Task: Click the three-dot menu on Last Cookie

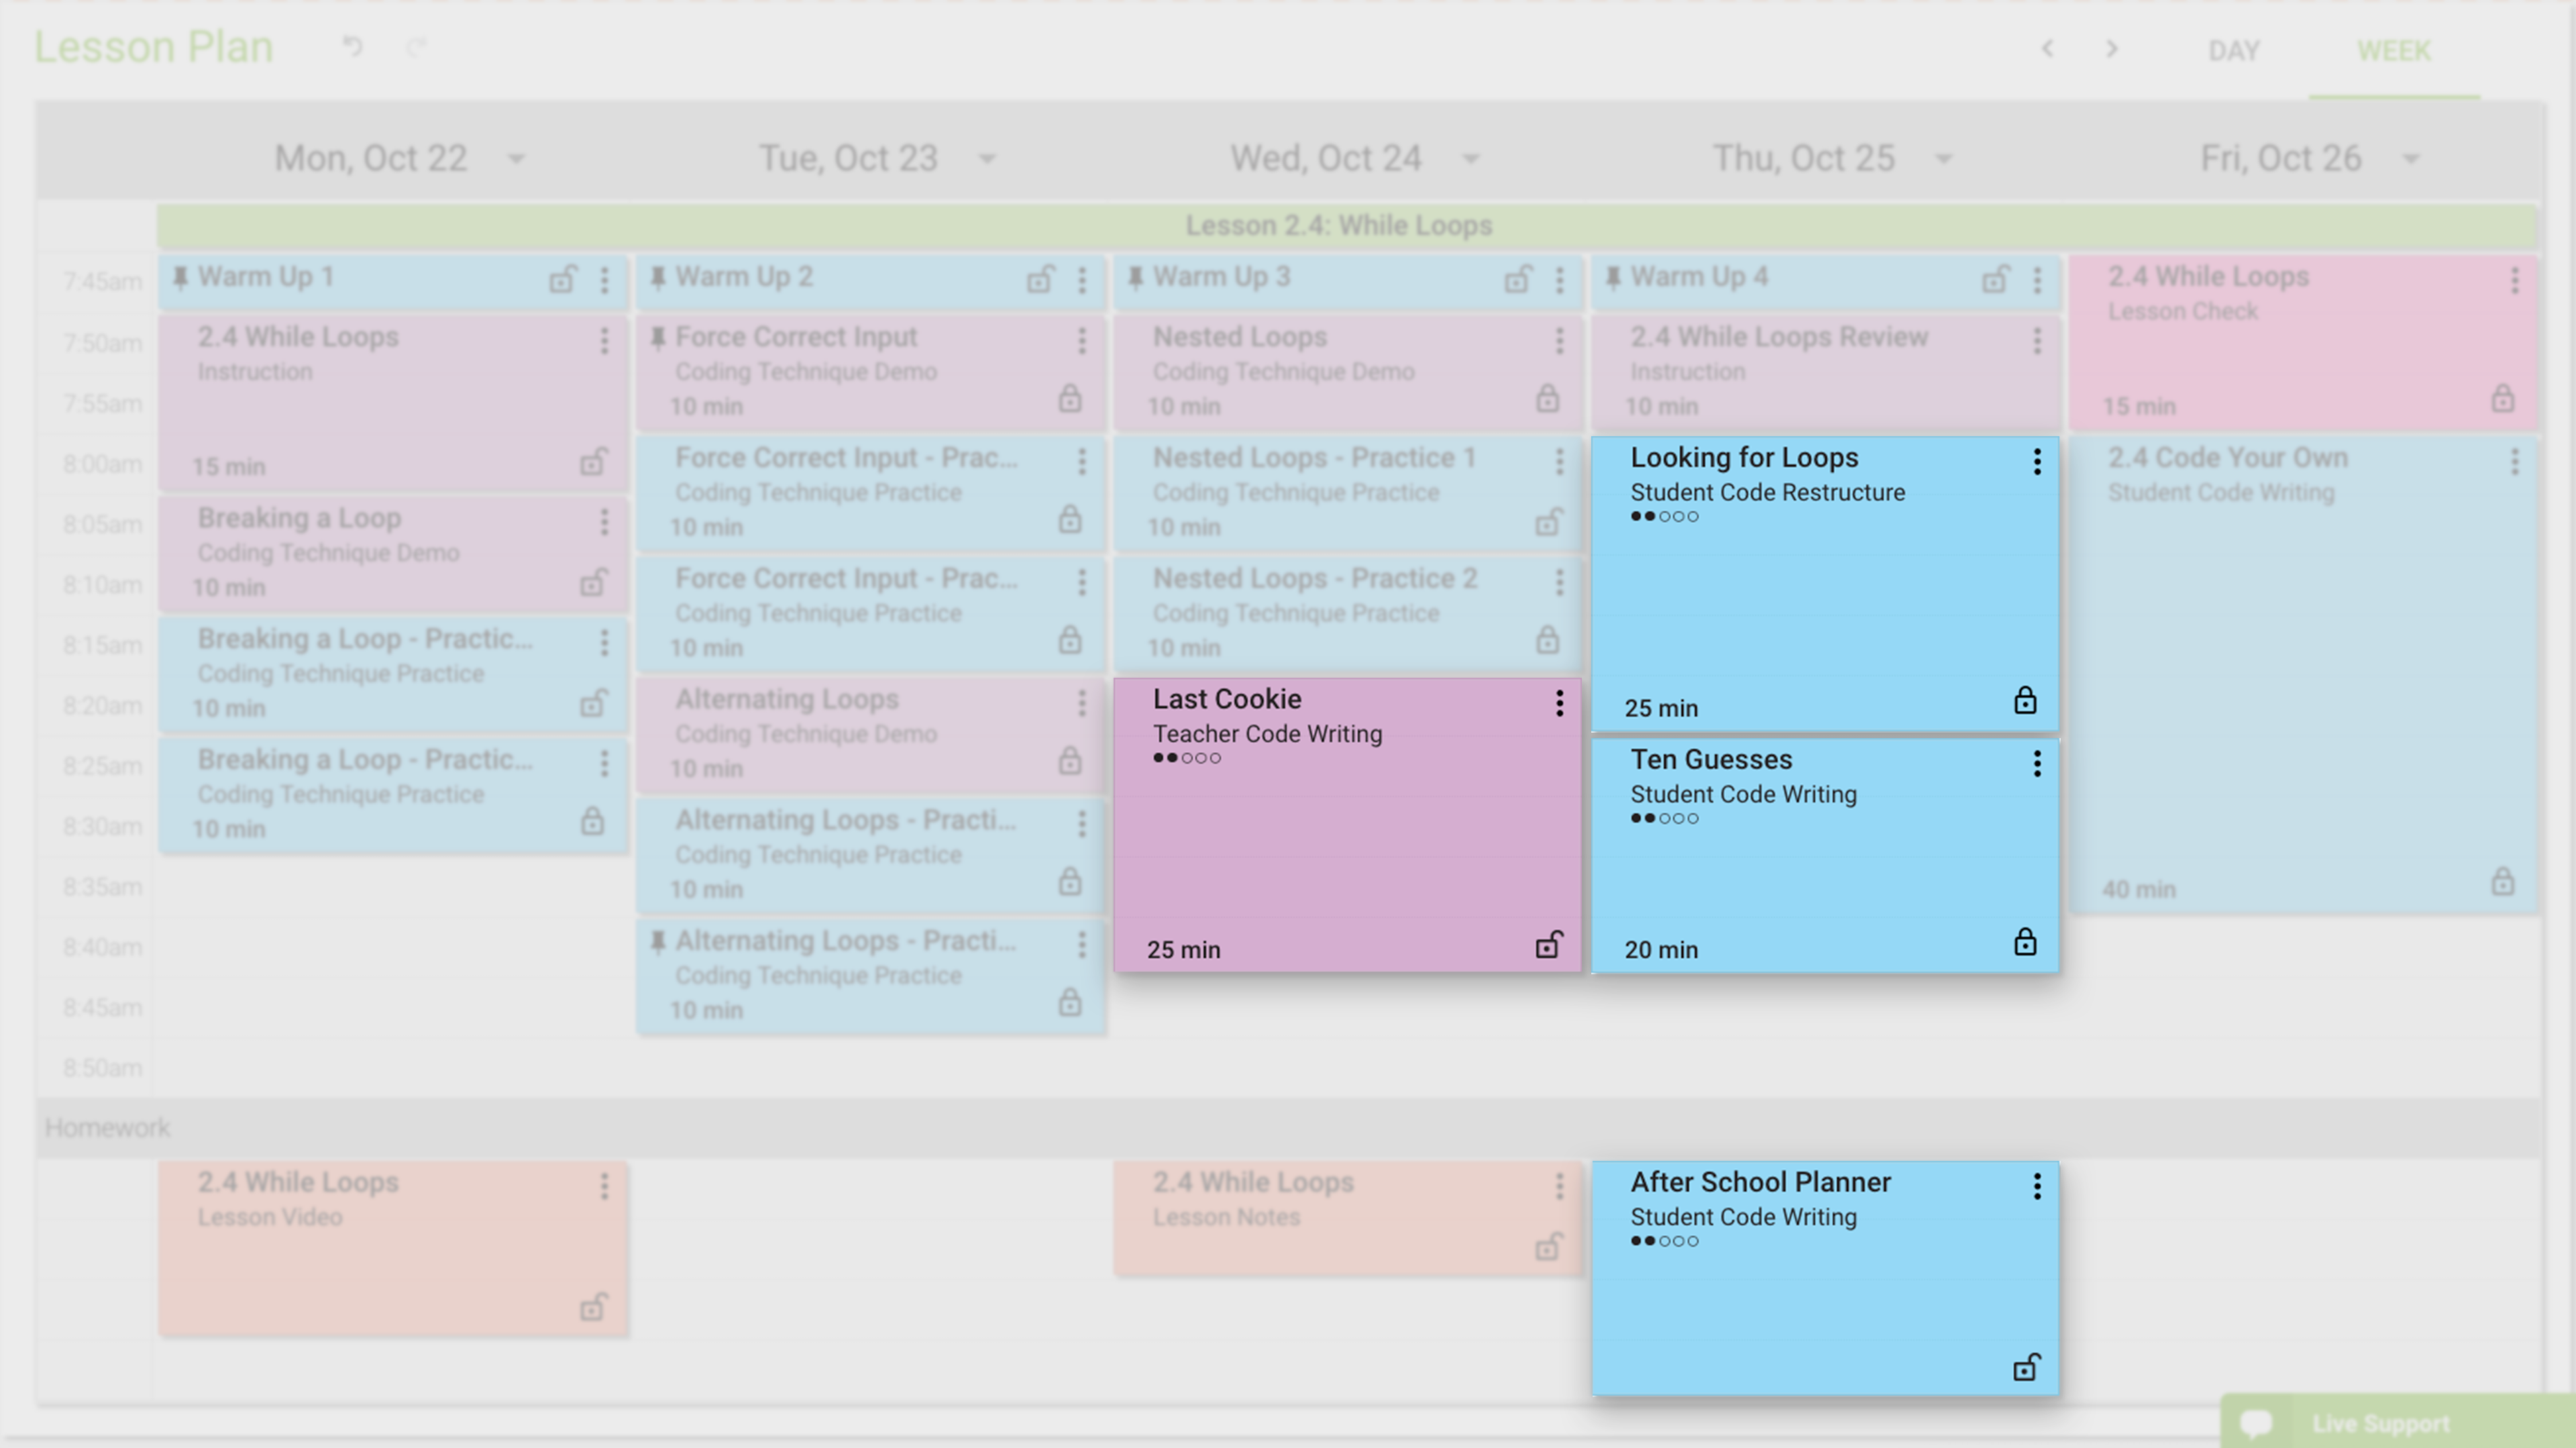Action: pos(1559,703)
